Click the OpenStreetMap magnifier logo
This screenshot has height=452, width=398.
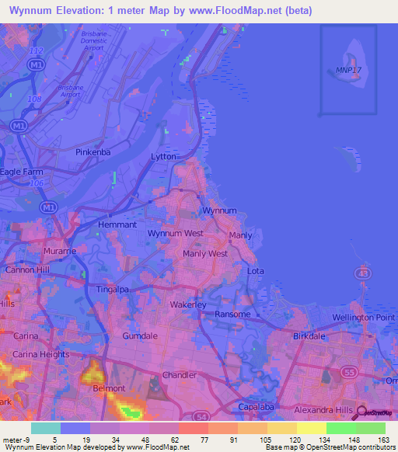click(x=371, y=413)
